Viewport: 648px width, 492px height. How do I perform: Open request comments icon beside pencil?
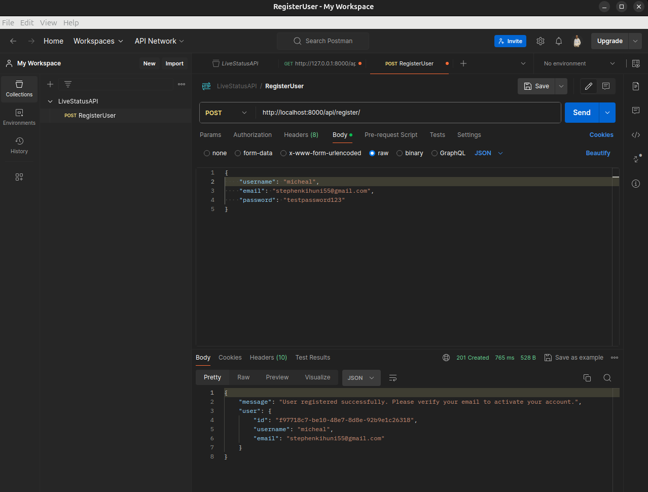[606, 86]
